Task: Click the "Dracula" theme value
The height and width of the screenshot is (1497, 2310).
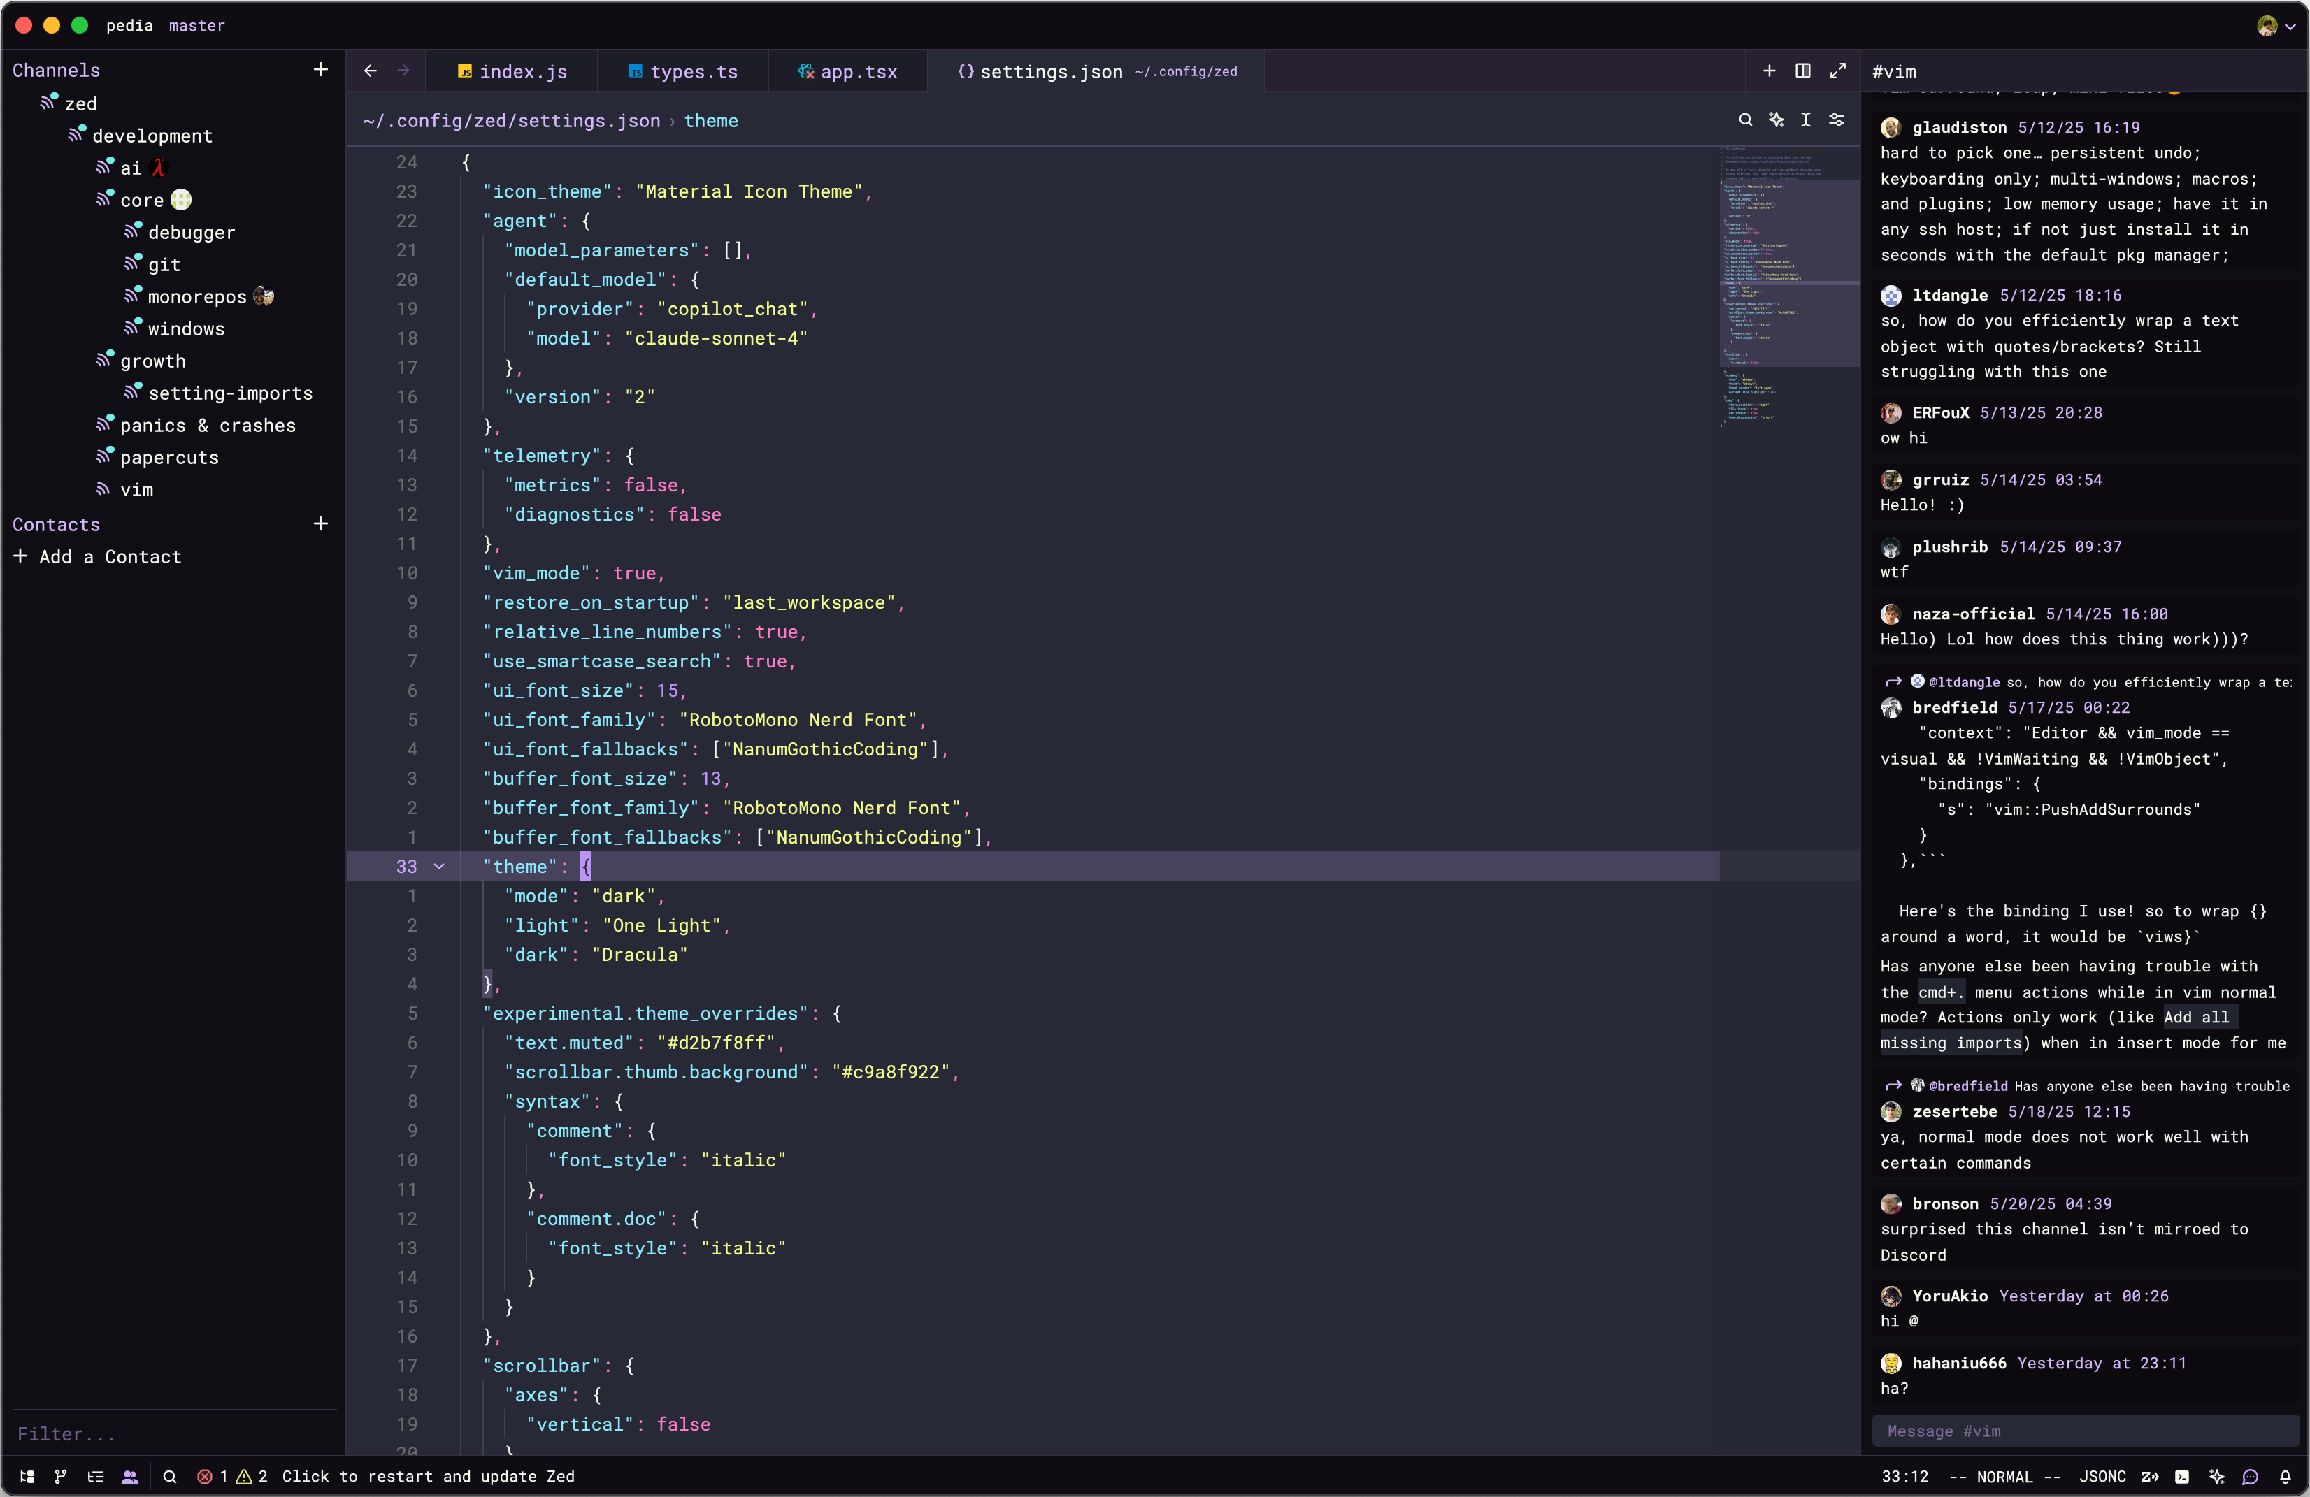Action: coord(638,954)
